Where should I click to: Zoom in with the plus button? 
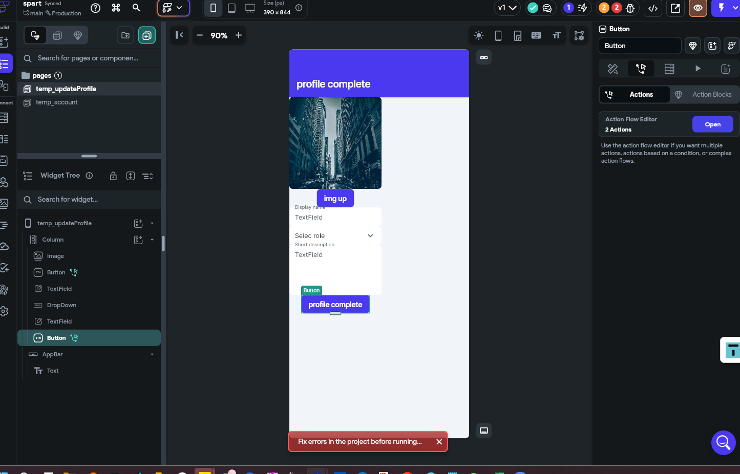point(239,35)
